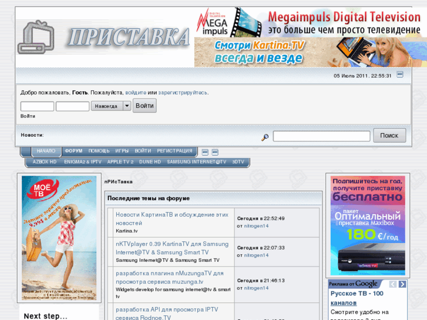Open the 'войдите' login link
Screen dimensions: 427x320
point(136,93)
